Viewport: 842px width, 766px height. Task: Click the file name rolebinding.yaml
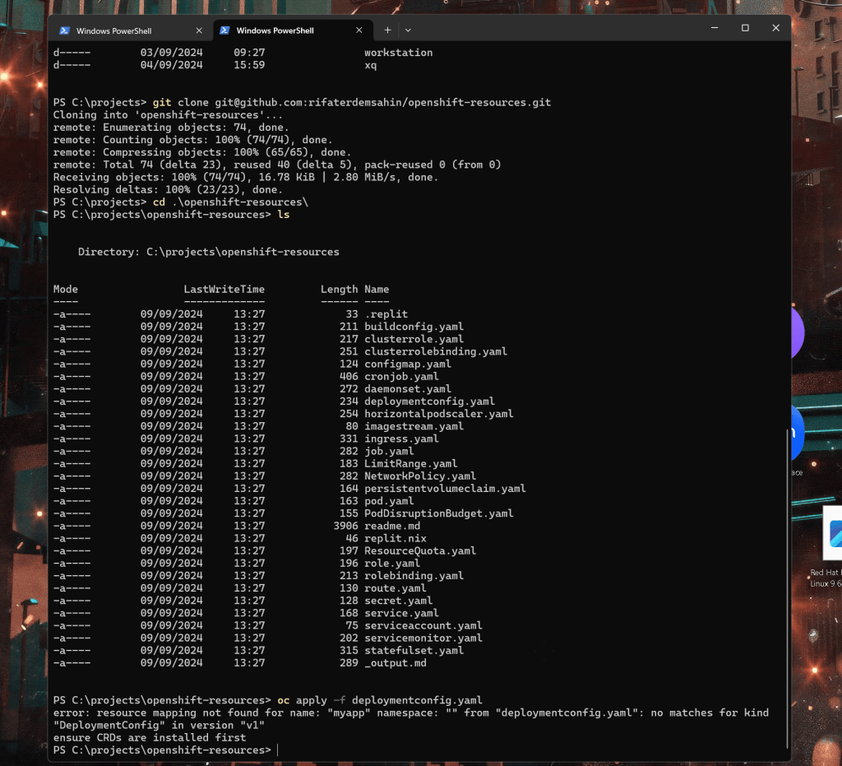414,575
